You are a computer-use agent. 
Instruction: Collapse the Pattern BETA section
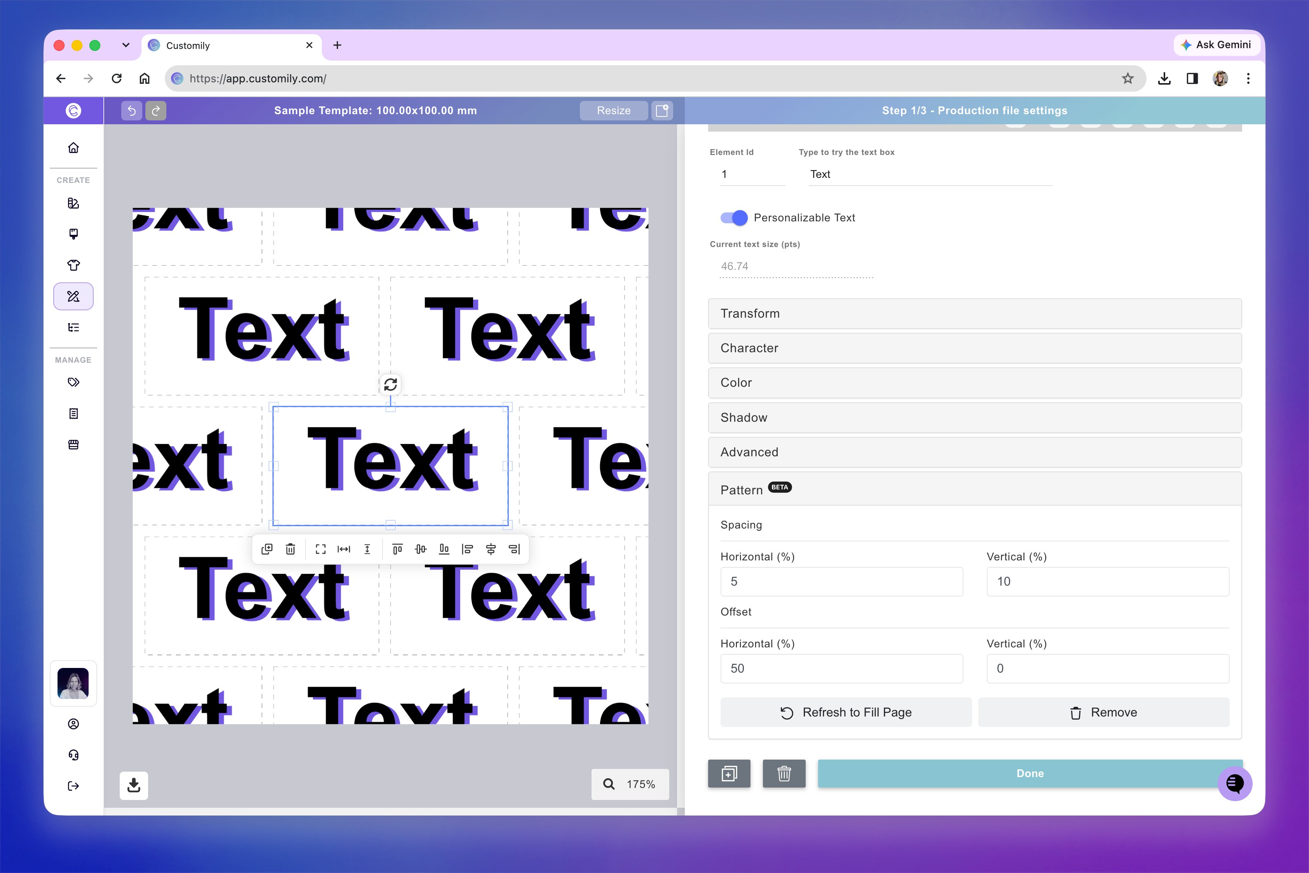(x=975, y=489)
